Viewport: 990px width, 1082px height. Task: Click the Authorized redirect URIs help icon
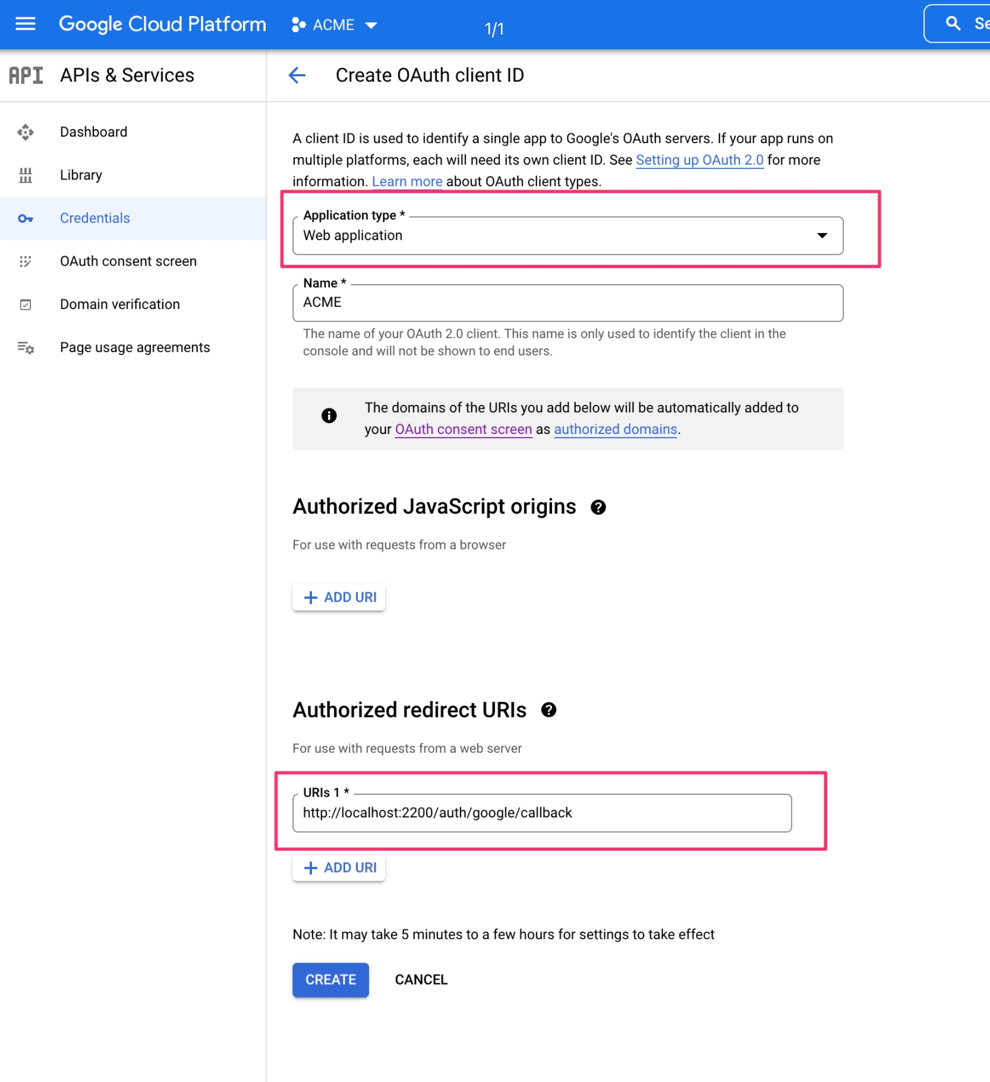coord(548,710)
